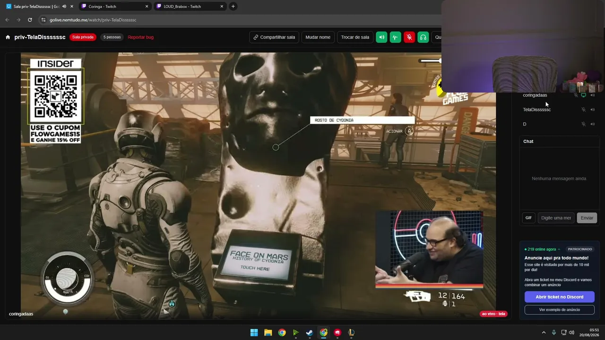Mute audio on the Sala priv tab
The width and height of the screenshot is (605, 340).
coord(64,7)
